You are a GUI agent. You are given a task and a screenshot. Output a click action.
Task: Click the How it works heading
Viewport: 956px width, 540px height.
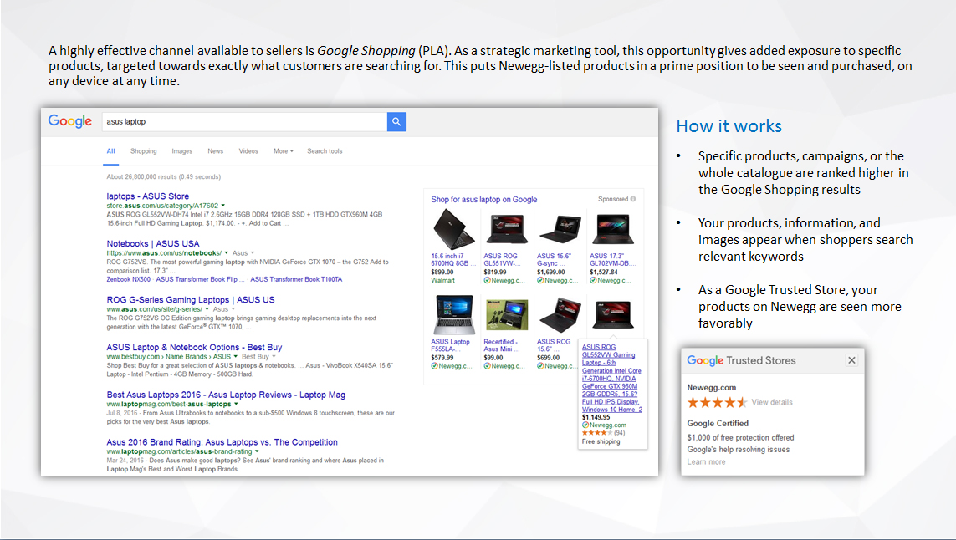pos(729,126)
